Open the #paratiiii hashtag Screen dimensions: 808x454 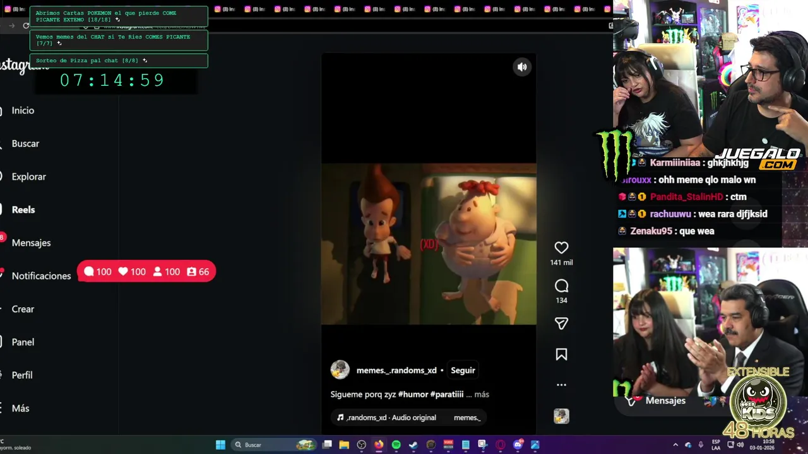pos(446,394)
